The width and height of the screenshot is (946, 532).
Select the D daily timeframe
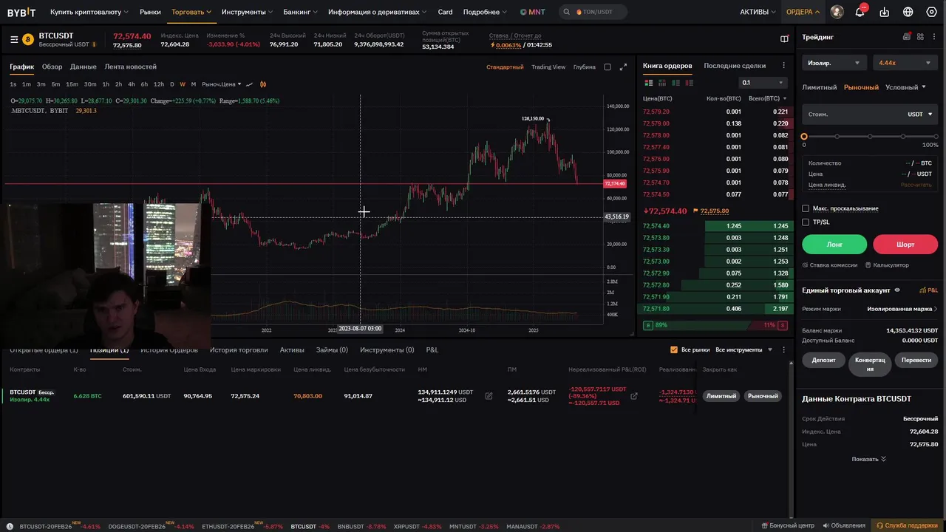[x=172, y=84]
